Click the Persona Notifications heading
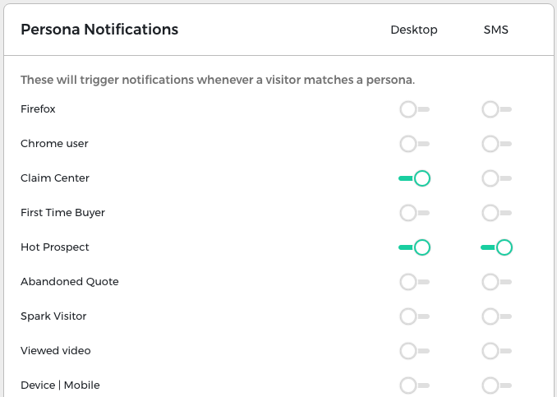The image size is (557, 397). 99,30
